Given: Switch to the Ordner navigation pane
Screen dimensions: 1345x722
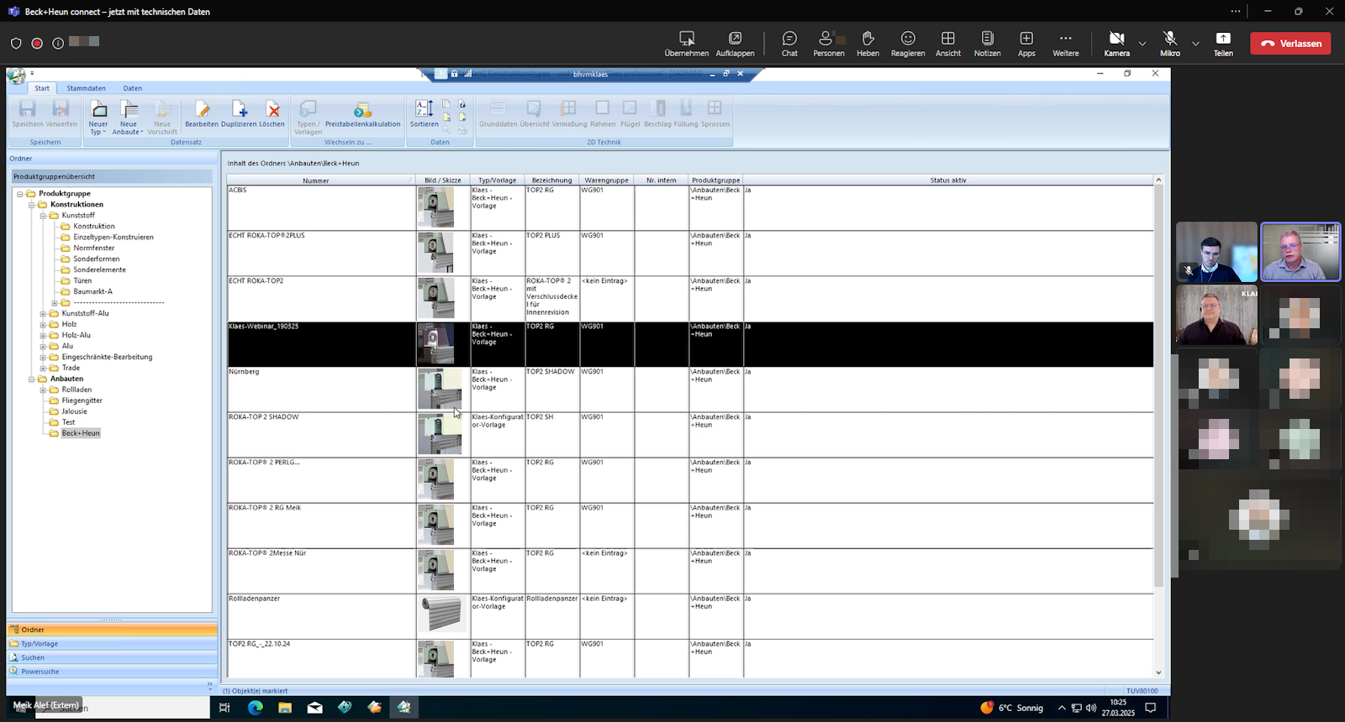Looking at the screenshot, I should [112, 630].
